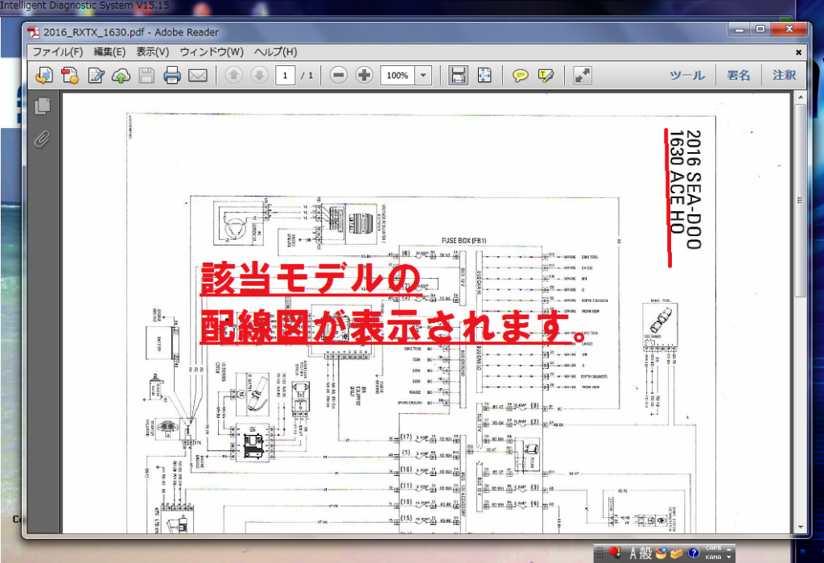Open the ウィンドウ(W) menu
The image size is (824, 563).
(x=212, y=52)
